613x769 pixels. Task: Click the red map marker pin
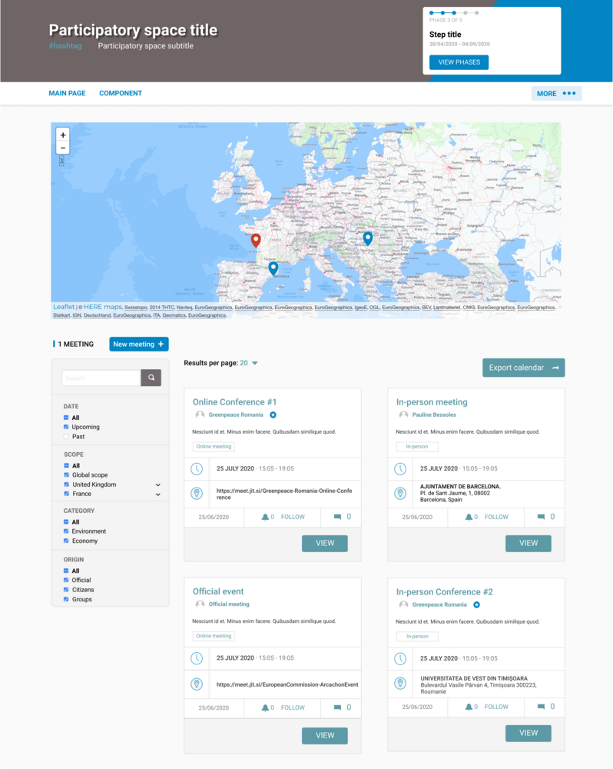256,241
